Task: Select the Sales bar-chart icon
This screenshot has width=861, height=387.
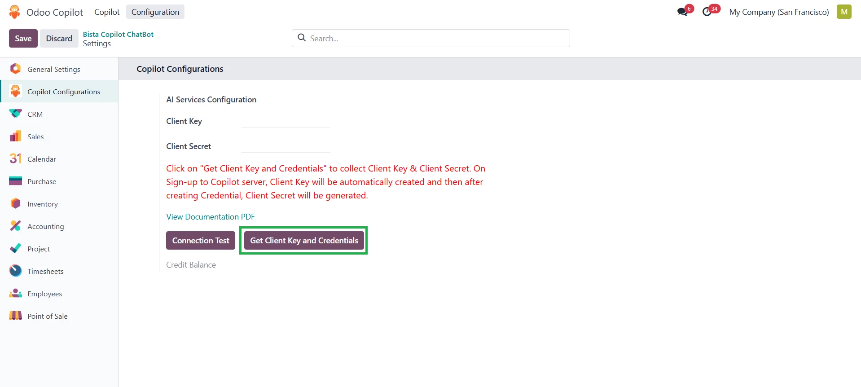Action: click(15, 136)
